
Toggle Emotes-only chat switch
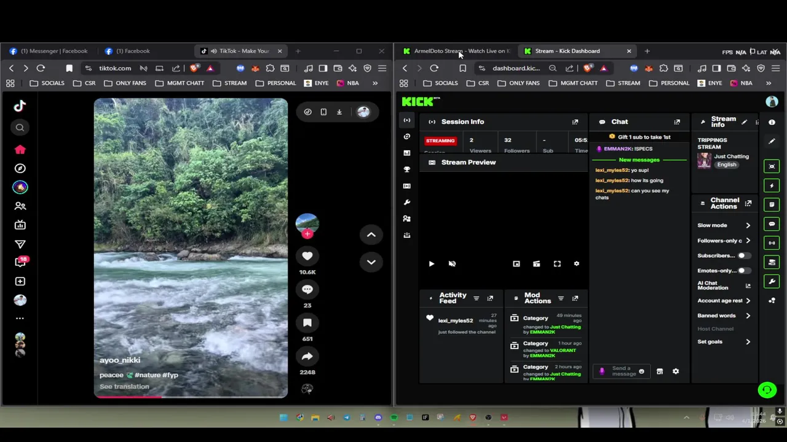[x=743, y=271]
